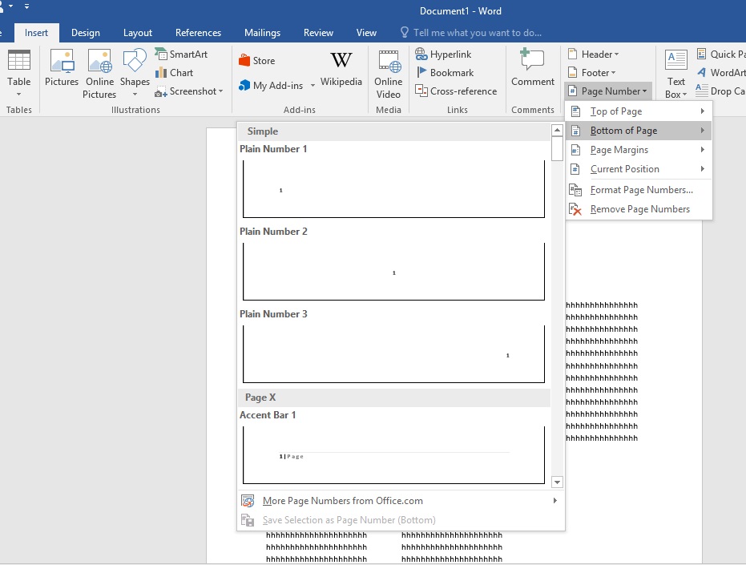Open the Footer dropdown arrow
Image resolution: width=746 pixels, height=565 pixels.
613,73
